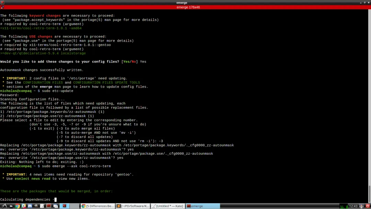The image size is (371, 209).
Task: Launch Discord from the taskbar launcher
Action: coord(30,206)
